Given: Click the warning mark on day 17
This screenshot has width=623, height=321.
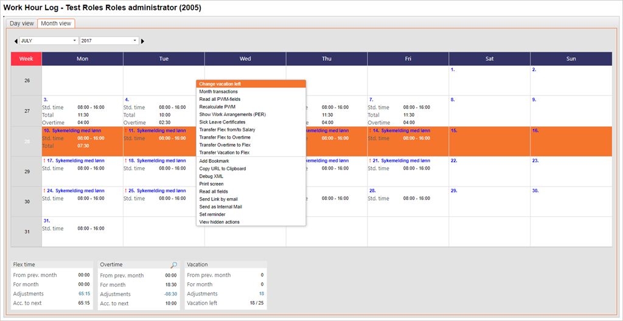Looking at the screenshot, I should pyautogui.click(x=44, y=160).
